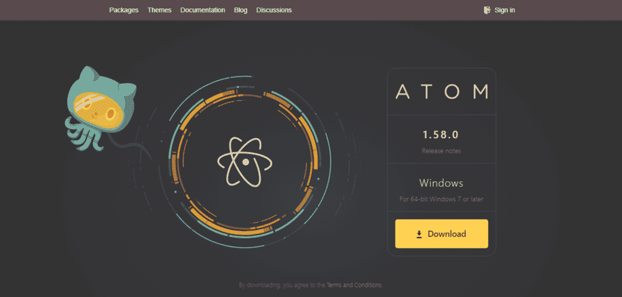Open the Terms and Conditions link
The height and width of the screenshot is (297, 622).
[354, 285]
